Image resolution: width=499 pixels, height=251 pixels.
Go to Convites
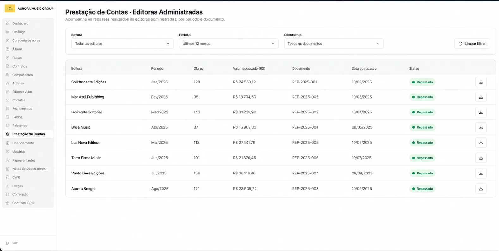(28, 100)
